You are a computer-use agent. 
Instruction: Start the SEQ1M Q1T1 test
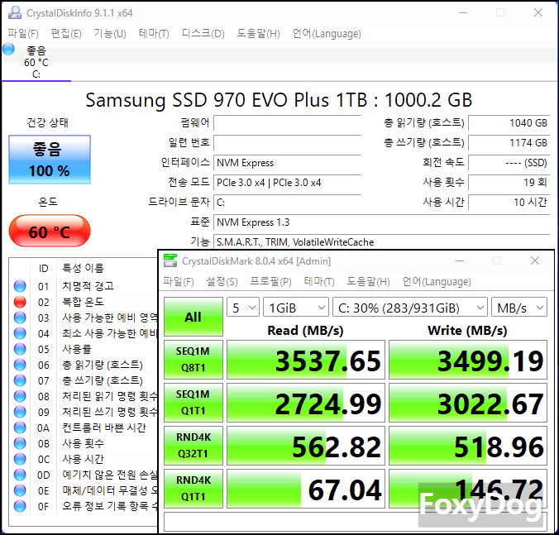(x=193, y=403)
